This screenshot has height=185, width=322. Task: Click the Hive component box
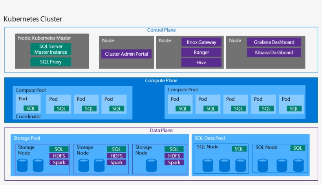[x=201, y=63]
